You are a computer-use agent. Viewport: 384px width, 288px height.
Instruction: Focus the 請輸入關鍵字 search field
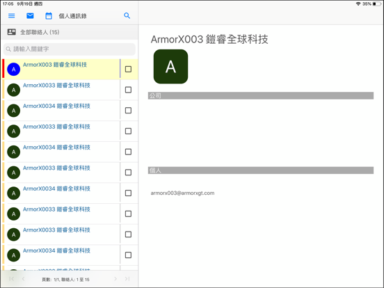(x=70, y=49)
